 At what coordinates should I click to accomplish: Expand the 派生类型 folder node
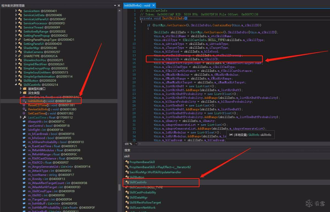tap(21, 93)
